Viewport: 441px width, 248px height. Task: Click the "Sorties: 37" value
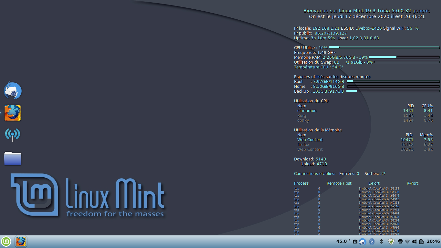click(x=375, y=173)
